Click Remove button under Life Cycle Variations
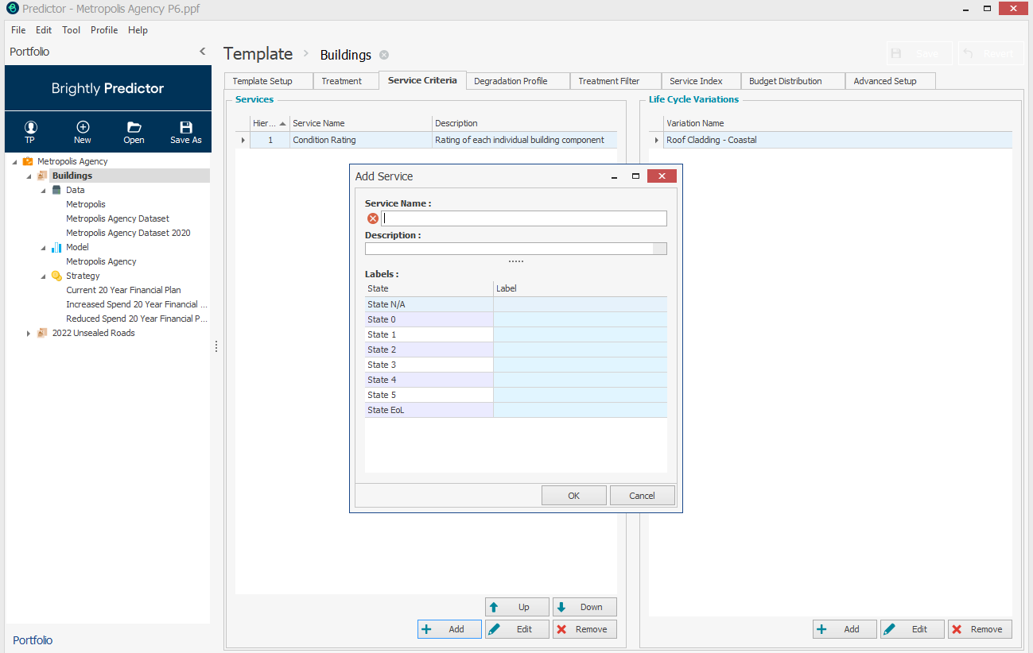Screen dimensions: 1033x653 coord(980,629)
